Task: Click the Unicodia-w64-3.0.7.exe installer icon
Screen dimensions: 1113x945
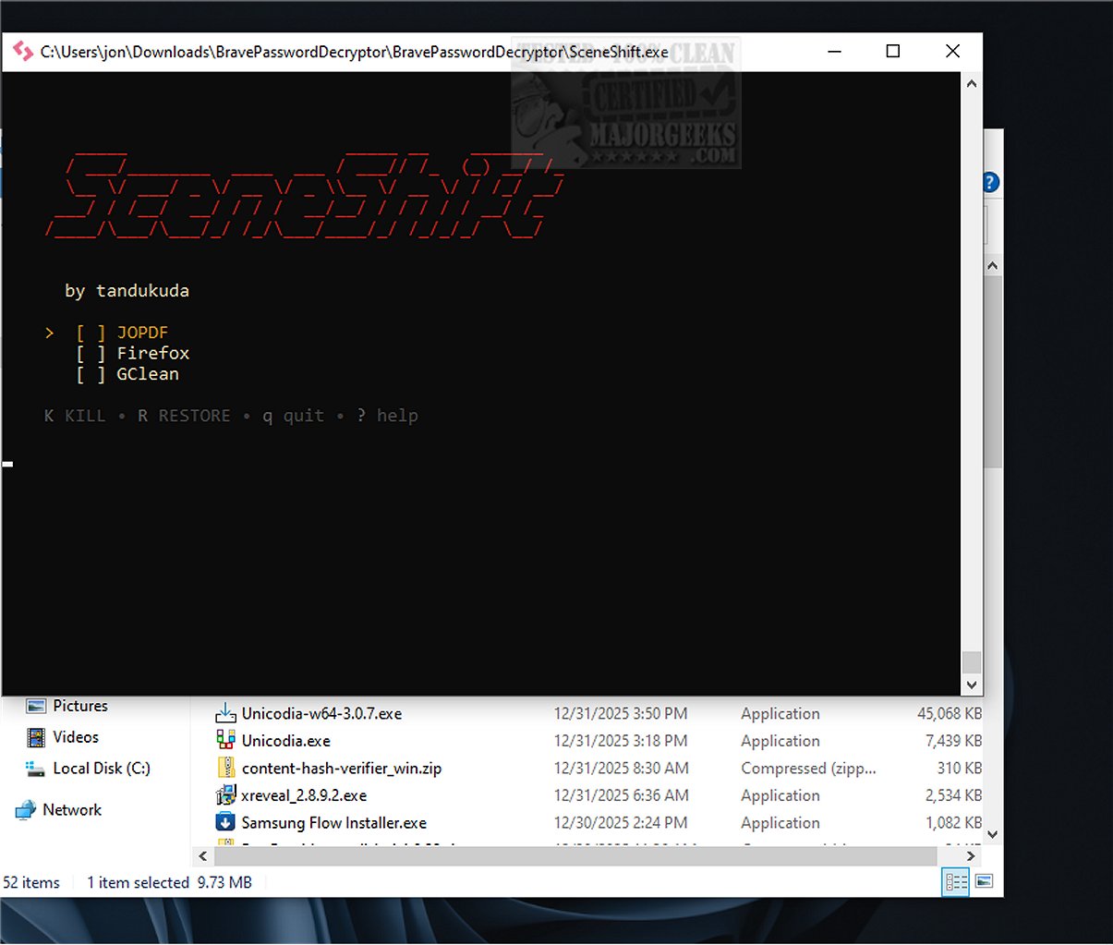Action: 225,713
